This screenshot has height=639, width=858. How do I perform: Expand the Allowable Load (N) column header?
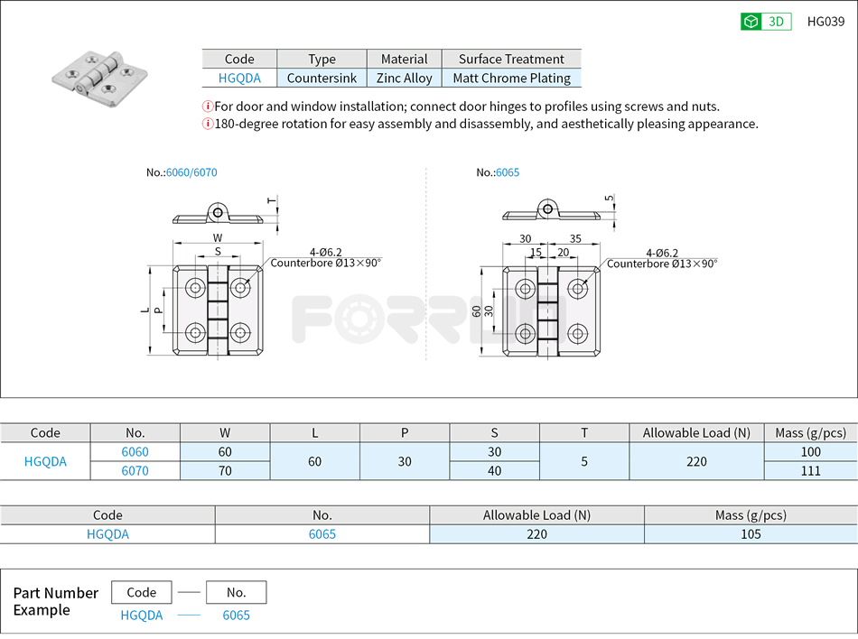[x=695, y=432]
